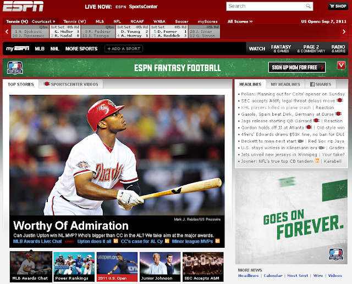Select the HEADLINES tab
This screenshot has height=284, width=352.
click(250, 84)
